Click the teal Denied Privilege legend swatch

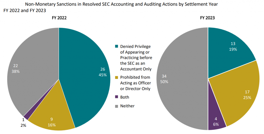[x=117, y=47]
